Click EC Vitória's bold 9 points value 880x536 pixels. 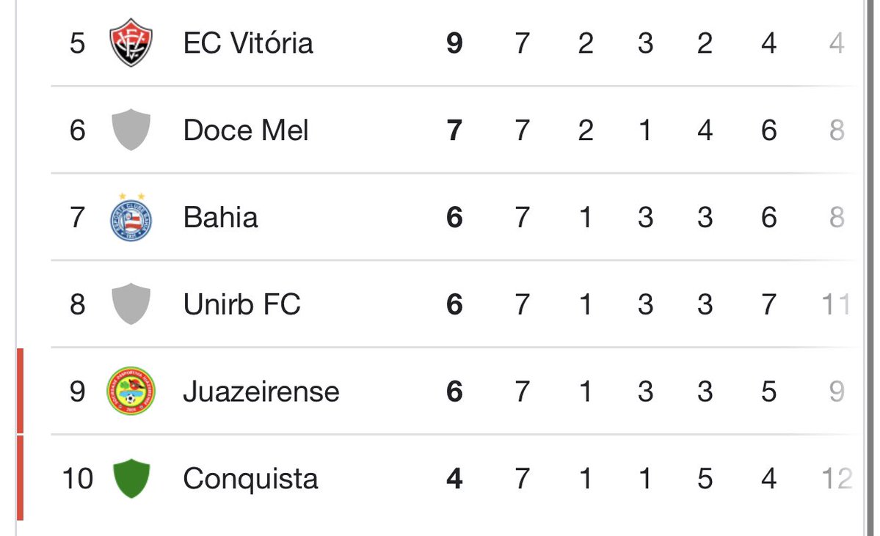click(454, 43)
